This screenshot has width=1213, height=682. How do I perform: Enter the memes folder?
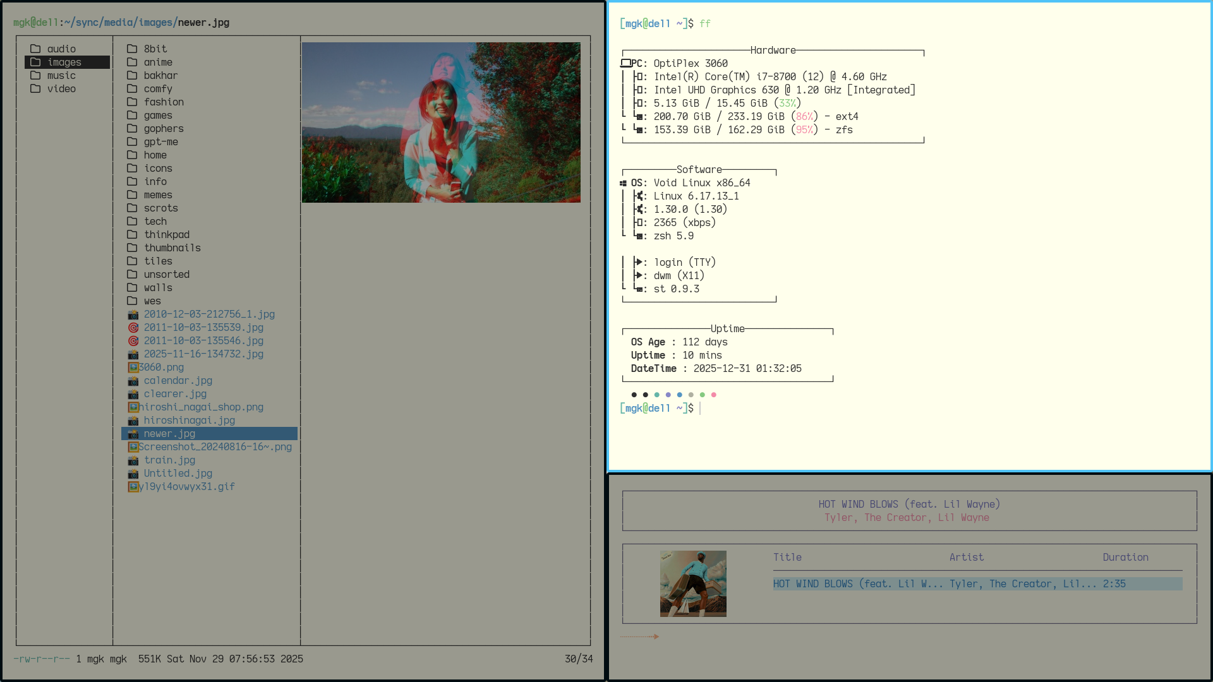tap(158, 195)
